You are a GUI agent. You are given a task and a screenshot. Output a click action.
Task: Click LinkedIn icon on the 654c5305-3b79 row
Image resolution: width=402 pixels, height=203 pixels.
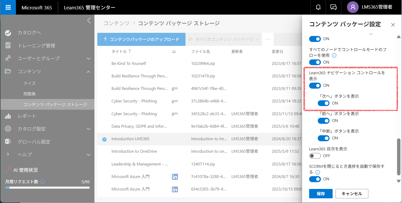[x=175, y=189]
